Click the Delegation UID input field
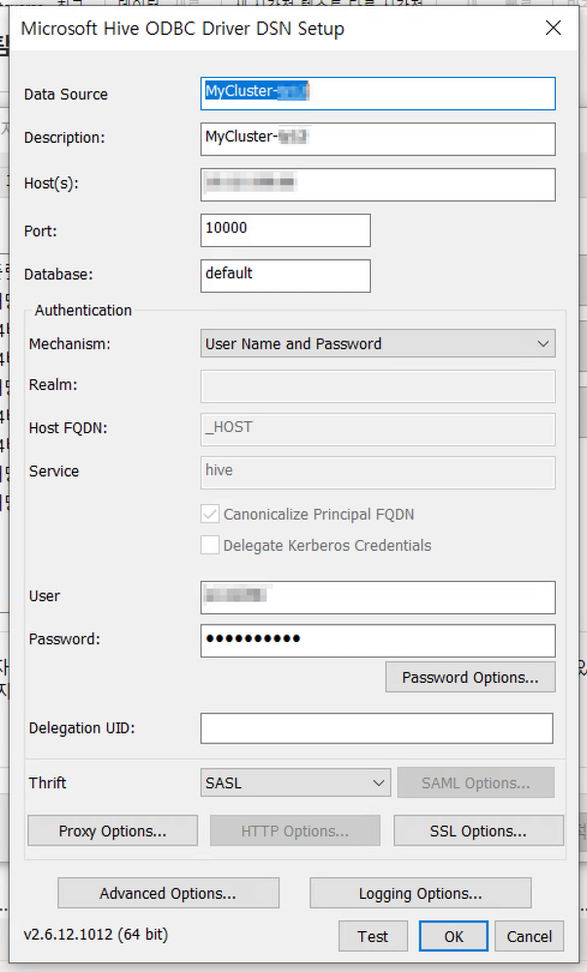587x972 pixels. pos(377,729)
